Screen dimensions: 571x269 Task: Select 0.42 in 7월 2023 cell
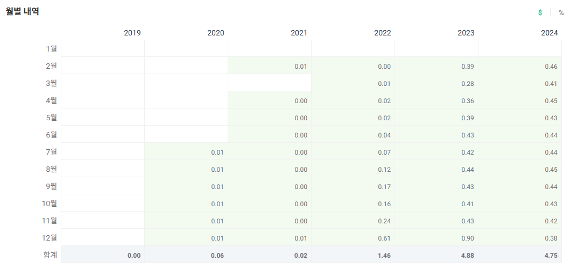468,152
